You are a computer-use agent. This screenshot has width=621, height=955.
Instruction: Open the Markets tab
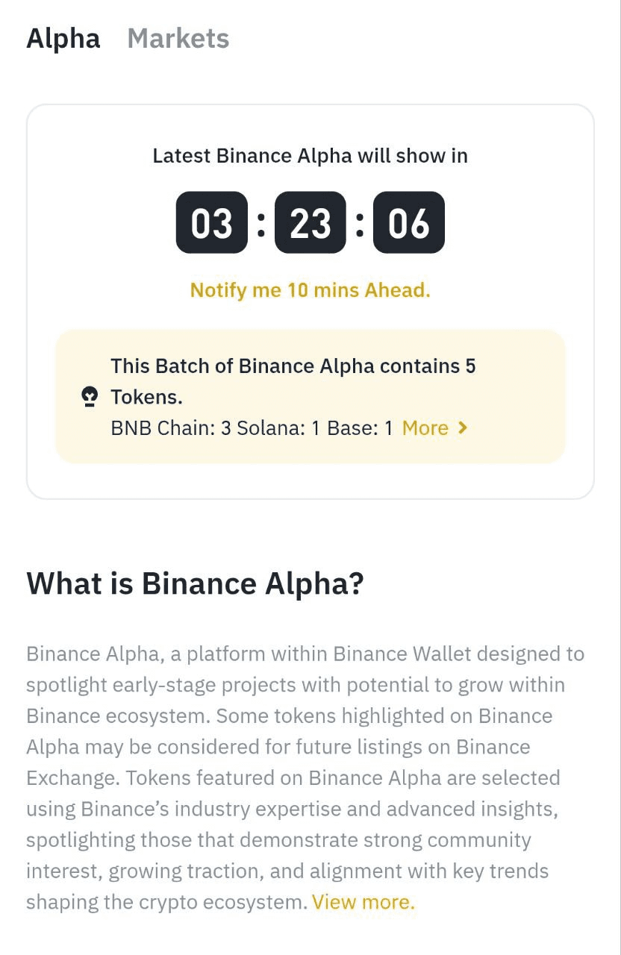pos(178,38)
